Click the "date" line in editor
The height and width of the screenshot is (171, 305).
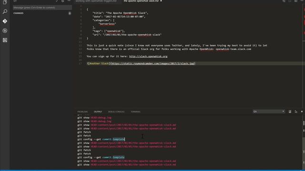coord(119,17)
